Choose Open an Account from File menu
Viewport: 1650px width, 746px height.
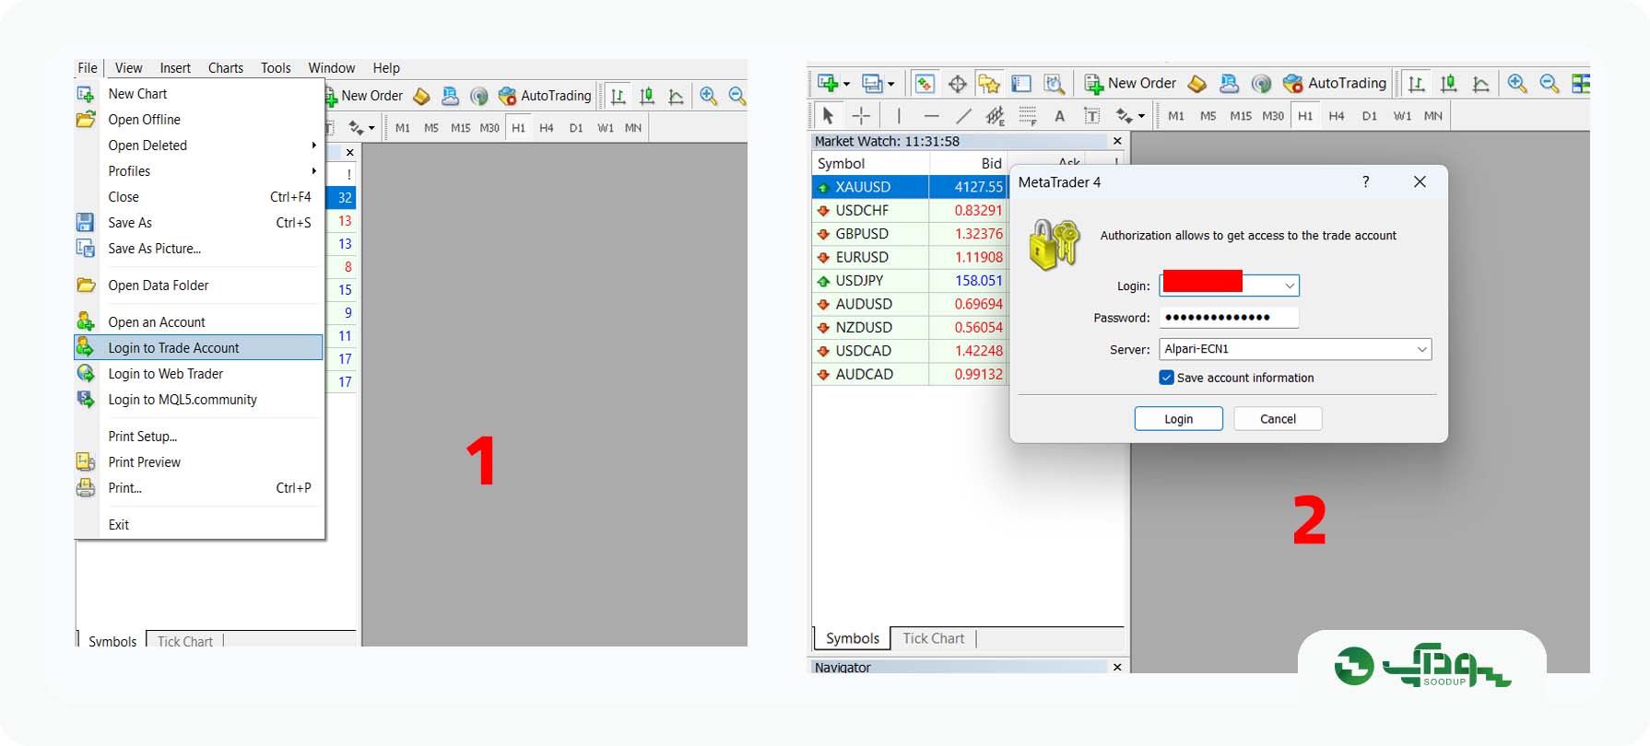pos(198,322)
